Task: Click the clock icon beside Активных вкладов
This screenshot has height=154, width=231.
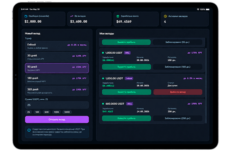Action: [x=165, y=16]
